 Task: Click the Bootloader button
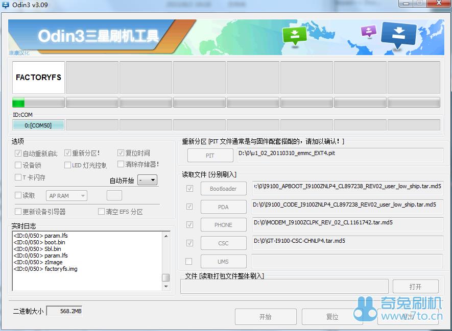(x=223, y=189)
